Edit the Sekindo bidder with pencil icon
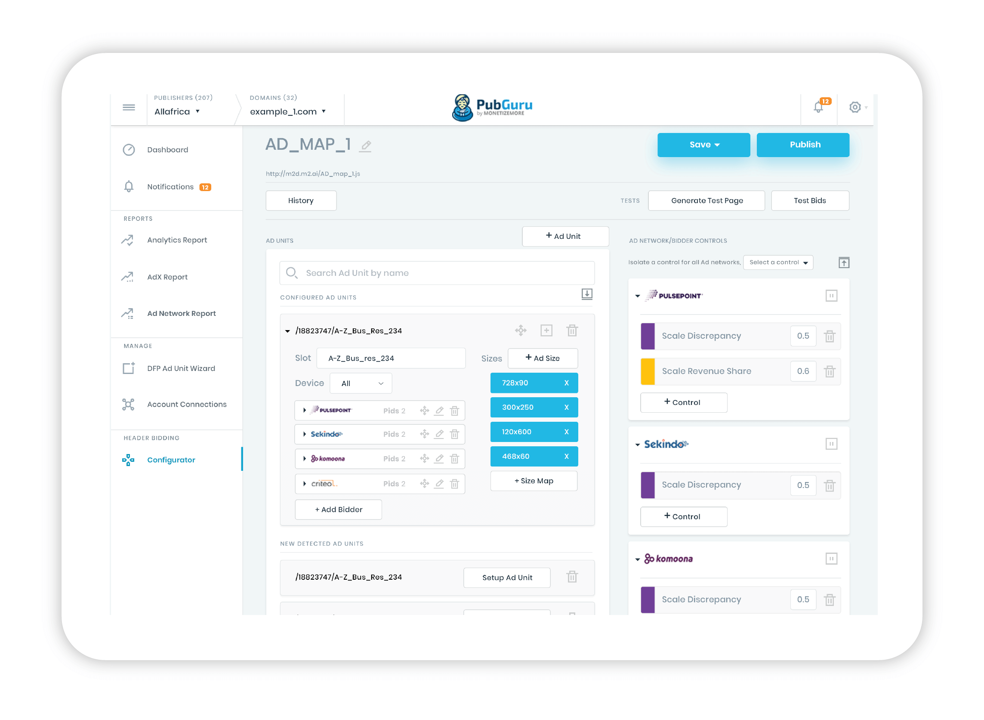 pyautogui.click(x=439, y=434)
